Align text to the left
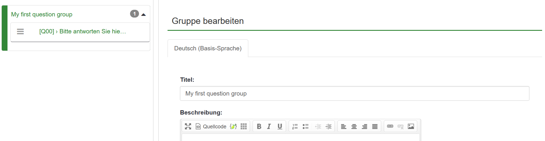This screenshot has width=545, height=141. point(344,126)
